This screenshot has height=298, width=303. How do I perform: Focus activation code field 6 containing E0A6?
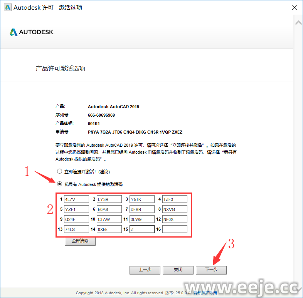(x=109, y=209)
